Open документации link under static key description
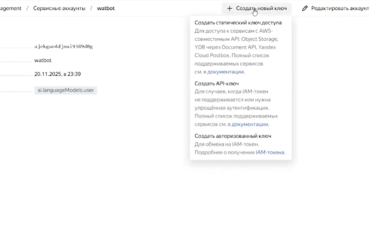Screen dimensions: 370x229 click(x=226, y=71)
